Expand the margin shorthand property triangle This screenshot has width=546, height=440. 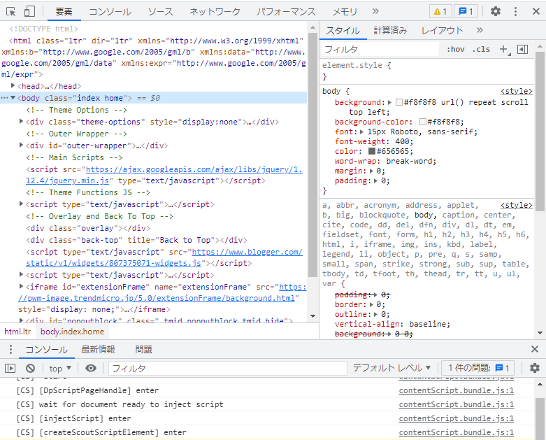coord(371,171)
